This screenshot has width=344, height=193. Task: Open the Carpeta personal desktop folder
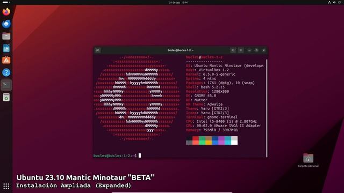coord(308,160)
